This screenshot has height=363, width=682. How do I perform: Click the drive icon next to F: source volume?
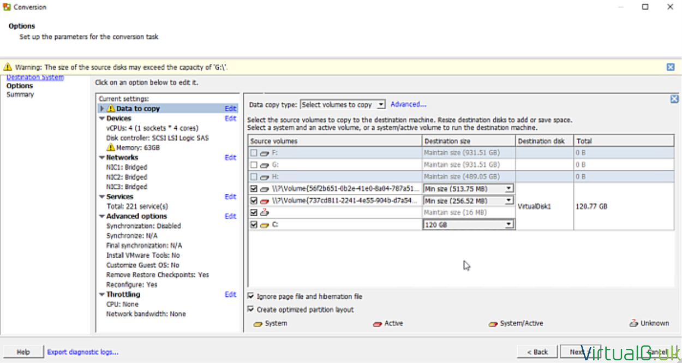264,153
